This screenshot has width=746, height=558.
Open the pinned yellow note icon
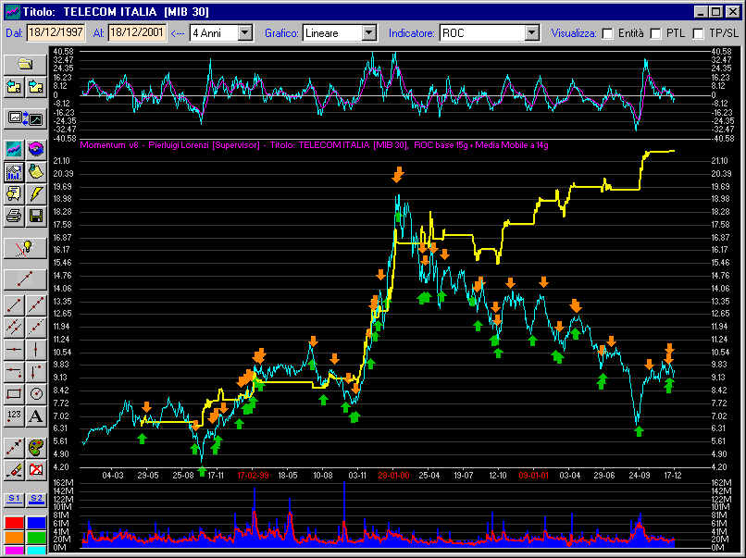coord(36,171)
